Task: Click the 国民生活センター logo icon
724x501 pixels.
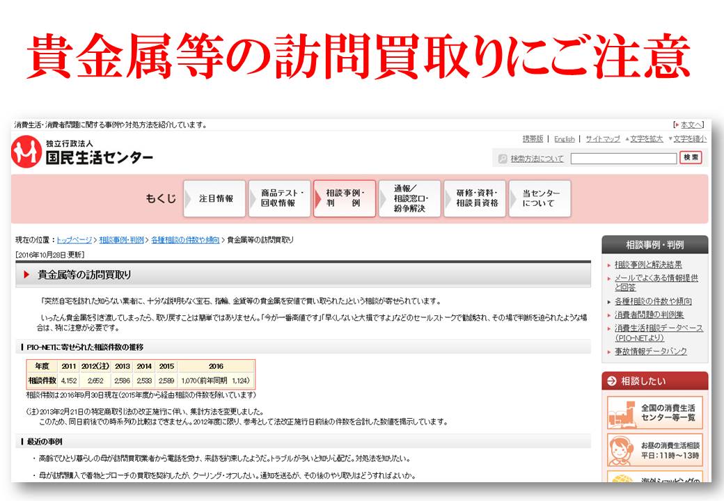Action: click(x=27, y=152)
